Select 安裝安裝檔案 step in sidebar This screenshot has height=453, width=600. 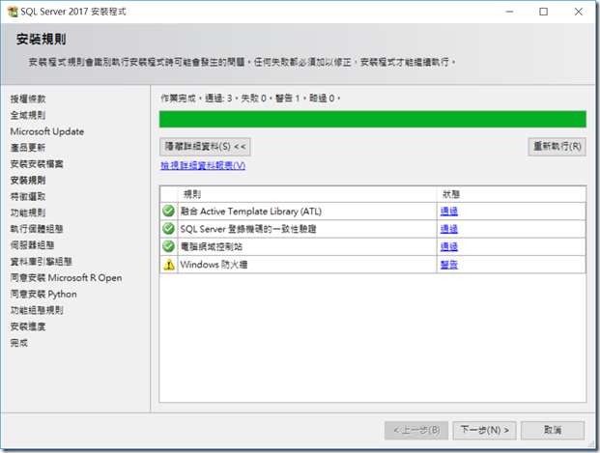37,164
